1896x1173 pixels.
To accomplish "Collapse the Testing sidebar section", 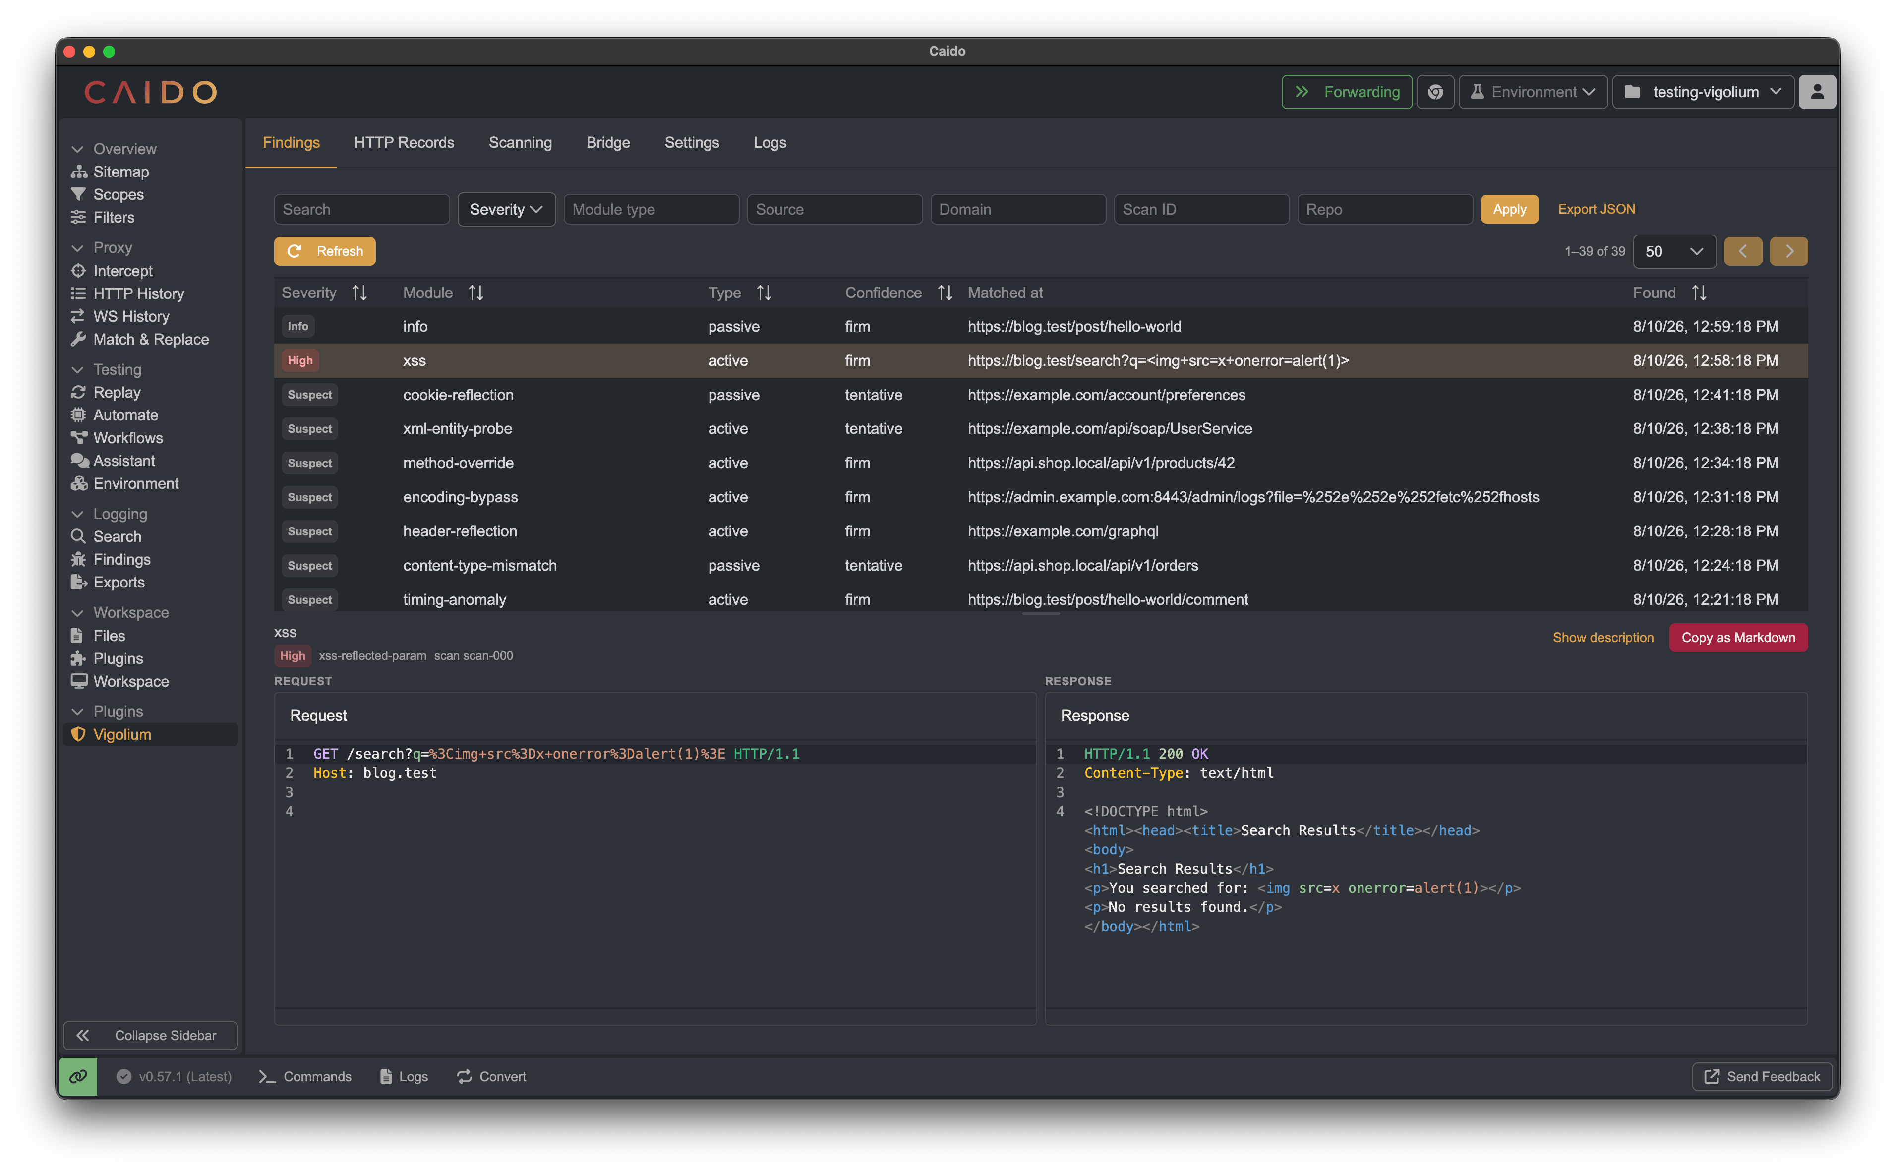I will [107, 369].
